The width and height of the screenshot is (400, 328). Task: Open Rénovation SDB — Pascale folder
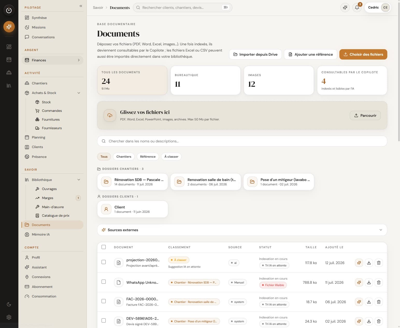tap(133, 182)
